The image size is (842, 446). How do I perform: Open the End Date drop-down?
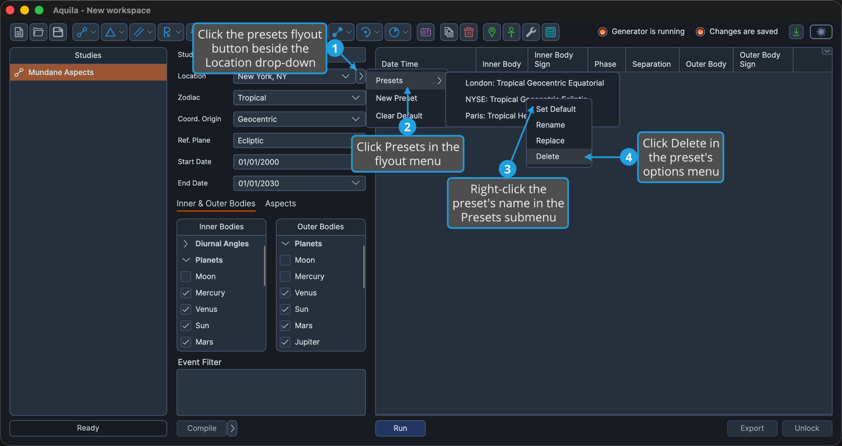point(299,183)
